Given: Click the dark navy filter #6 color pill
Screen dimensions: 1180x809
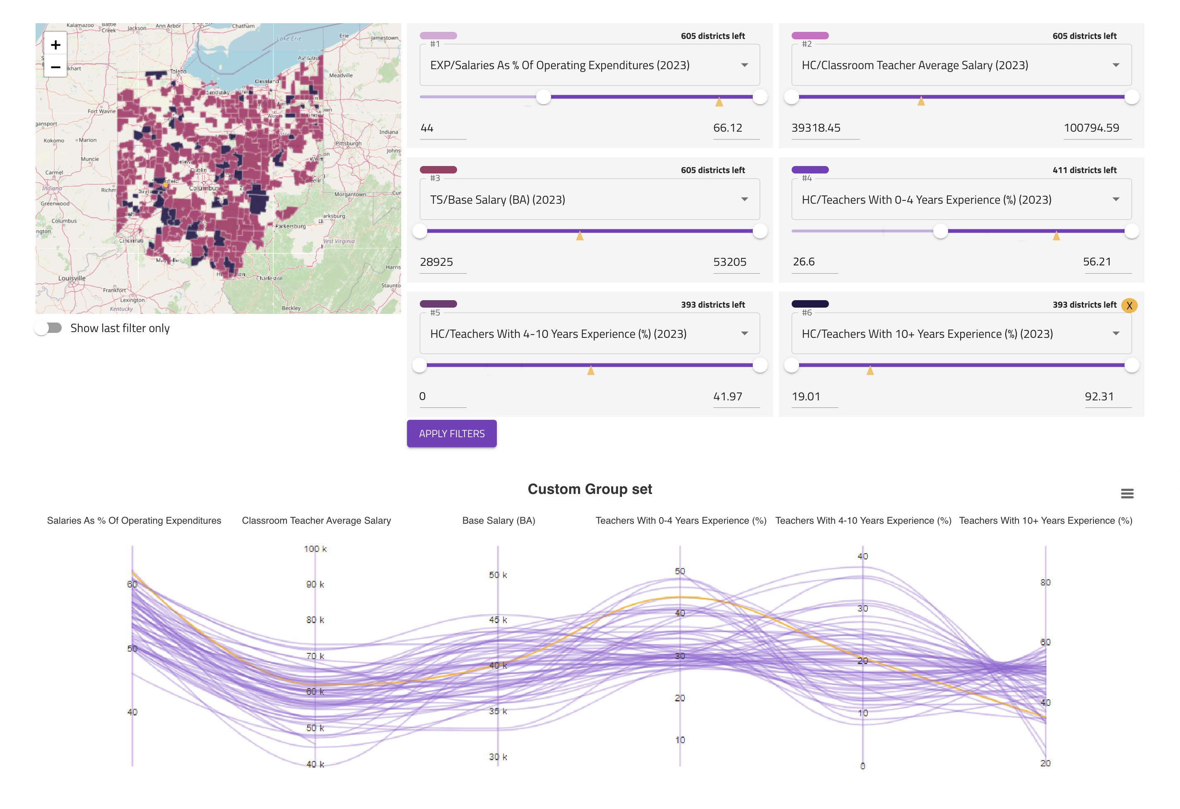Looking at the screenshot, I should click(x=810, y=304).
